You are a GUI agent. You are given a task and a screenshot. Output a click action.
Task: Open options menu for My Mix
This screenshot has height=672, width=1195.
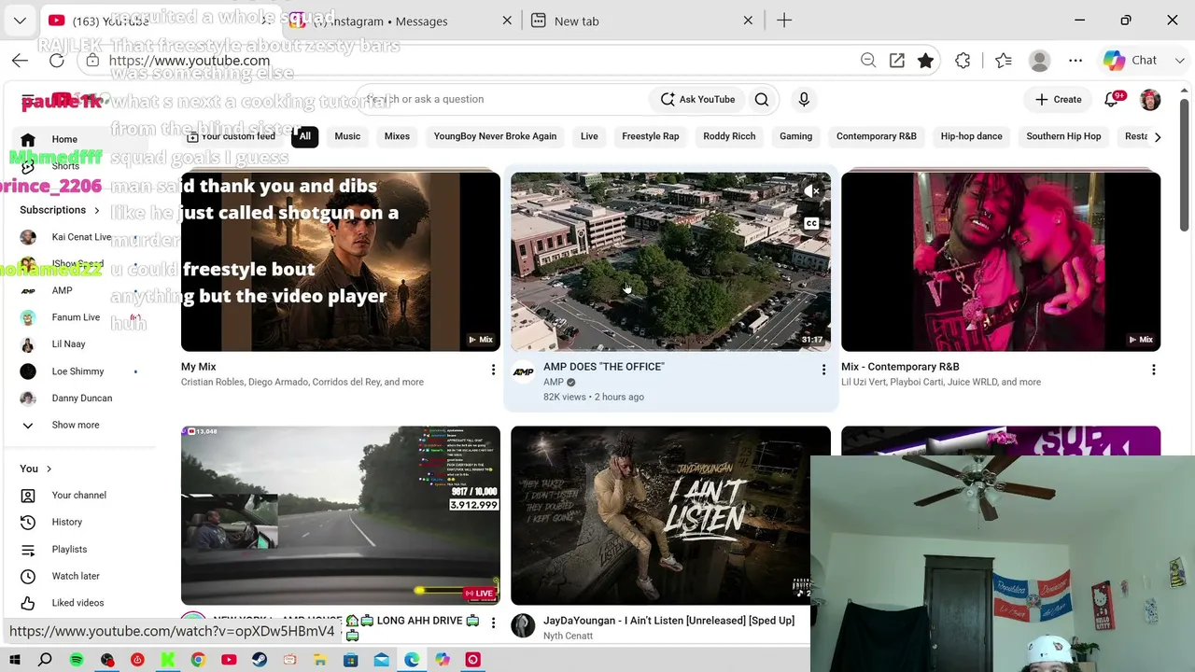pyautogui.click(x=493, y=371)
